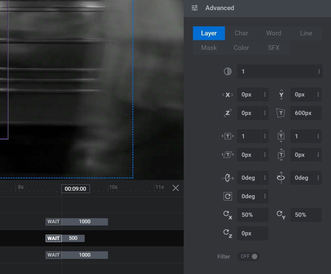
Task: Click the opacity value field
Action: point(276,71)
